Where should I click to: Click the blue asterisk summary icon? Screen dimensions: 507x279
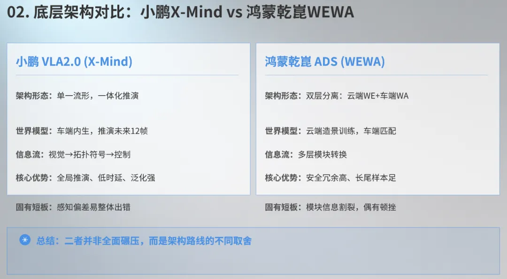click(x=25, y=240)
